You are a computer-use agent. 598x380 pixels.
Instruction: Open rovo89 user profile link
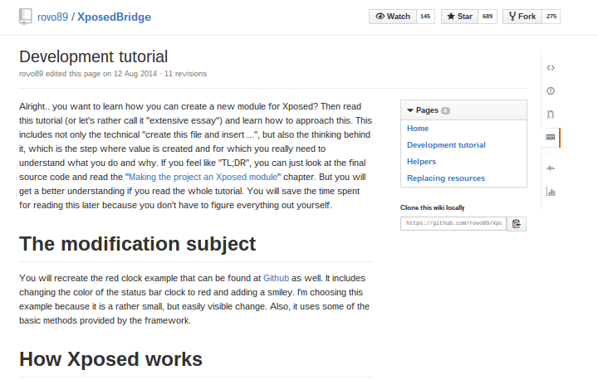[x=52, y=17]
